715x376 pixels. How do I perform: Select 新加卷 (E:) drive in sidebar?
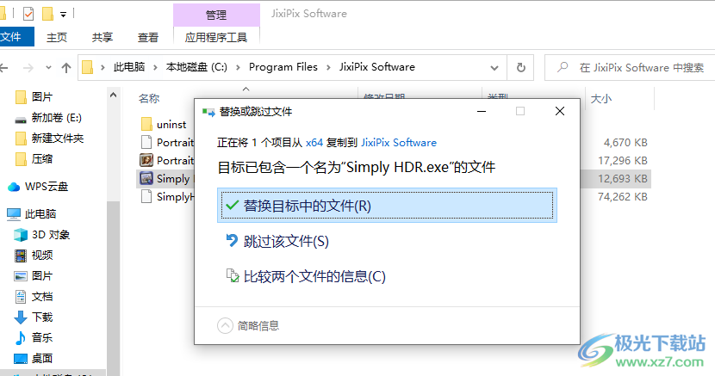(x=48, y=118)
